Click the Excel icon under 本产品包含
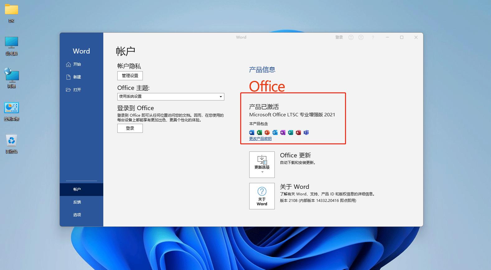Image resolution: width=491 pixels, height=270 pixels. click(x=259, y=133)
